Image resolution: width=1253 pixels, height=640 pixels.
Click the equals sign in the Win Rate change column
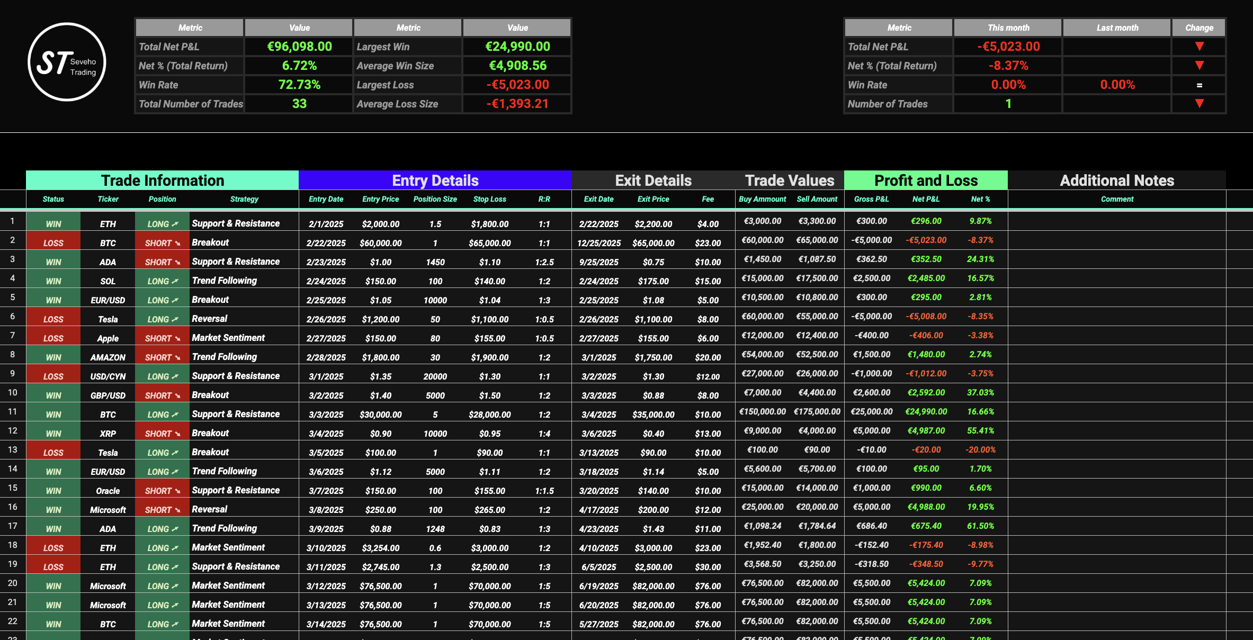pyautogui.click(x=1198, y=85)
